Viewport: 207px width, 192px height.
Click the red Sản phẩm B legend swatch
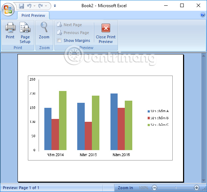pos(149,118)
